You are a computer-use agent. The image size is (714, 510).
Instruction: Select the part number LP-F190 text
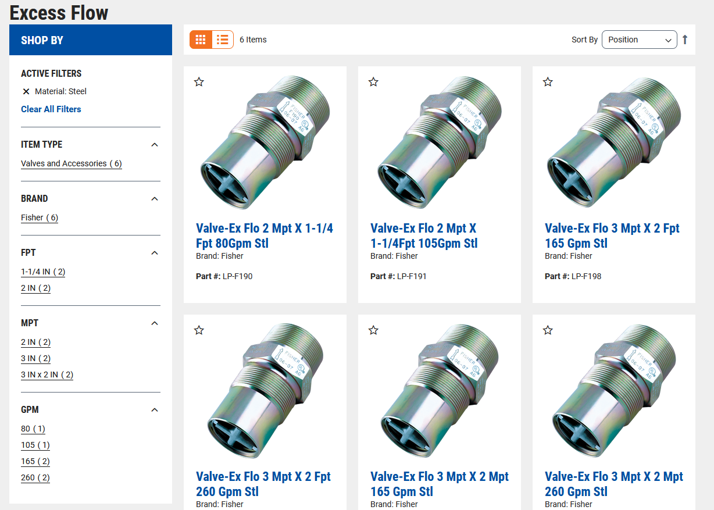coord(237,276)
